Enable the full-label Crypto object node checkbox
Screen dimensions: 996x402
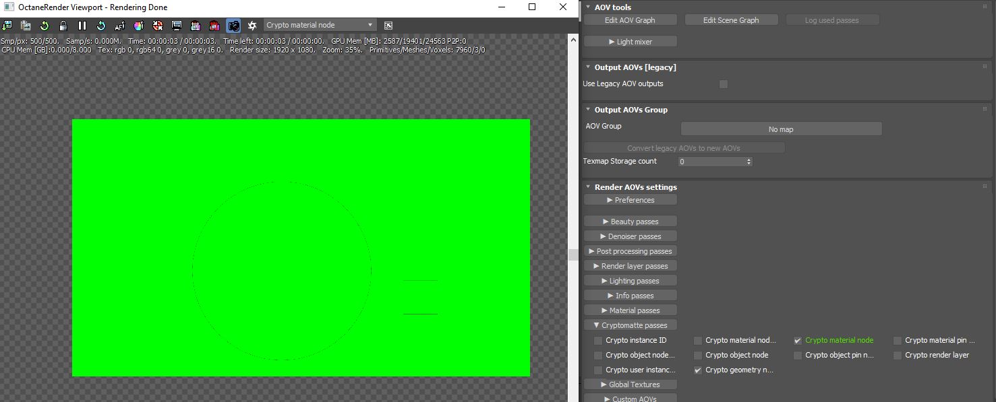(698, 356)
